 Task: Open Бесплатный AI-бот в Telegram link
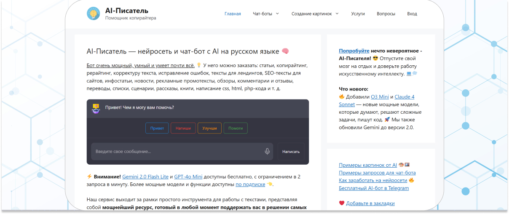click(x=374, y=188)
